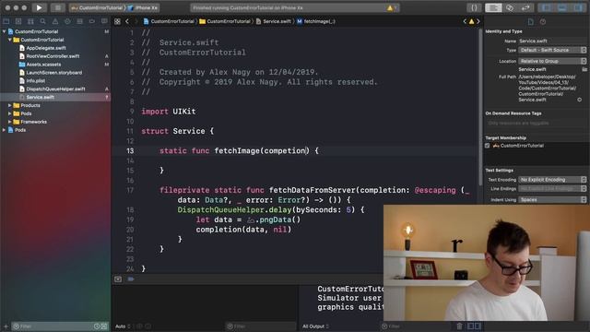
Task: Click the activity bar warning triangle
Action: pos(390,7)
